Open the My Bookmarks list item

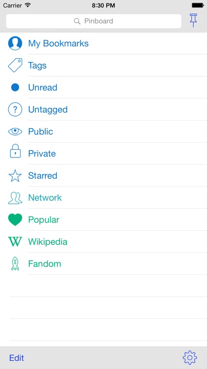click(x=103, y=43)
